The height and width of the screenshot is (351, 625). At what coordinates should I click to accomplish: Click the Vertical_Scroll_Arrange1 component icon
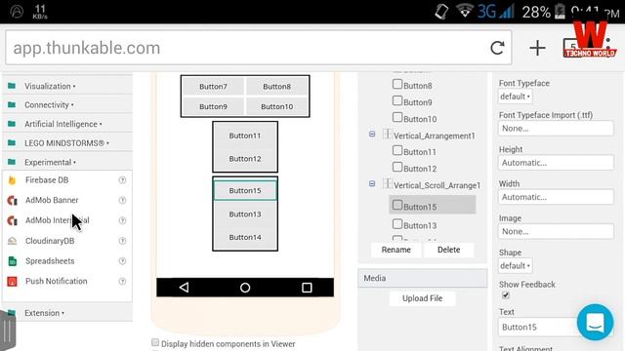[387, 184]
